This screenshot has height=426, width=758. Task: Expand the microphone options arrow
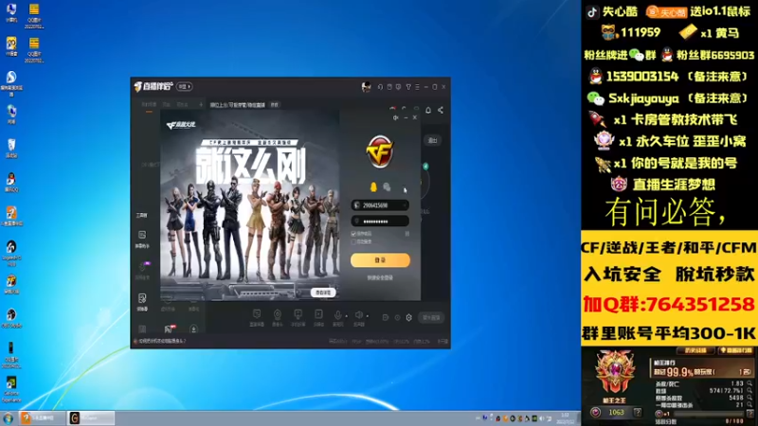[x=346, y=316]
